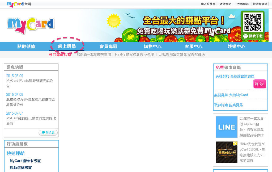Open the 點數儲值 menu
Image resolution: width=272 pixels, height=172 pixels.
coord(26,47)
